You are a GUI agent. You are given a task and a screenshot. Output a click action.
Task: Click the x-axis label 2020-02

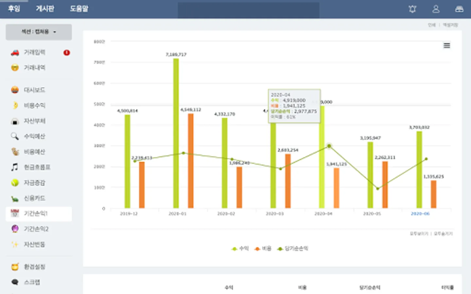226,214
